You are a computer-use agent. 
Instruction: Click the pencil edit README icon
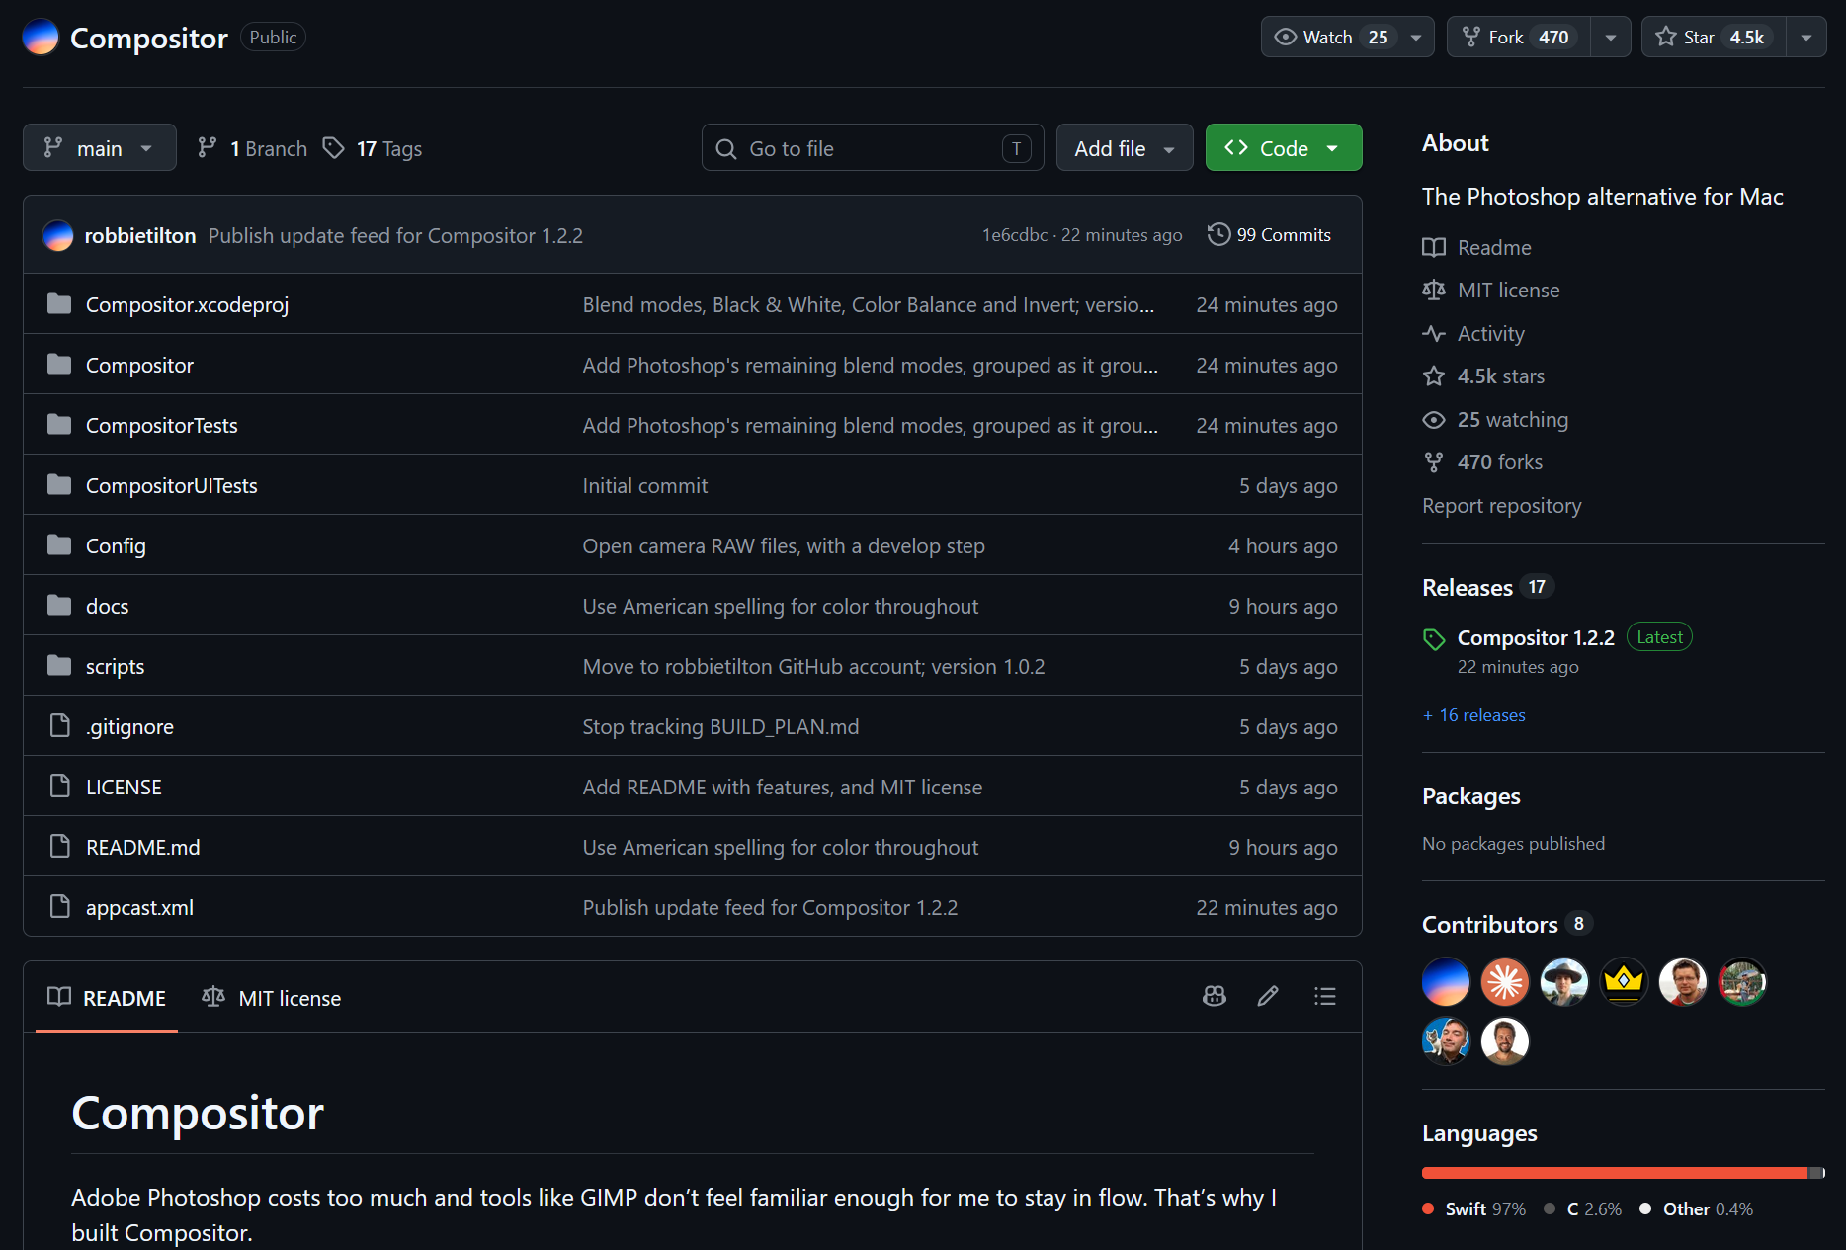point(1268,996)
